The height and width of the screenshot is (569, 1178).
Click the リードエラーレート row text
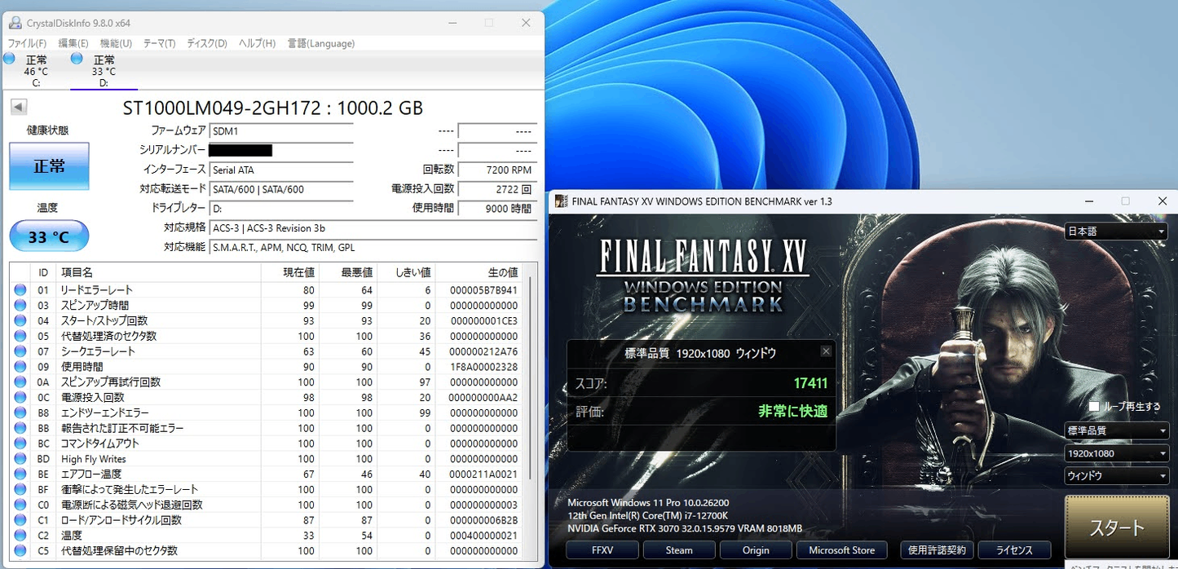pyautogui.click(x=97, y=289)
